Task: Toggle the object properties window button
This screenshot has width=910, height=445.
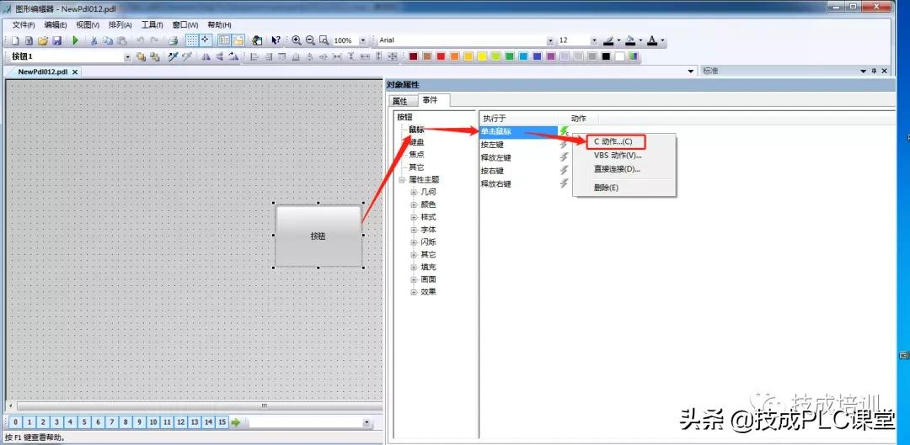Action: point(224,40)
